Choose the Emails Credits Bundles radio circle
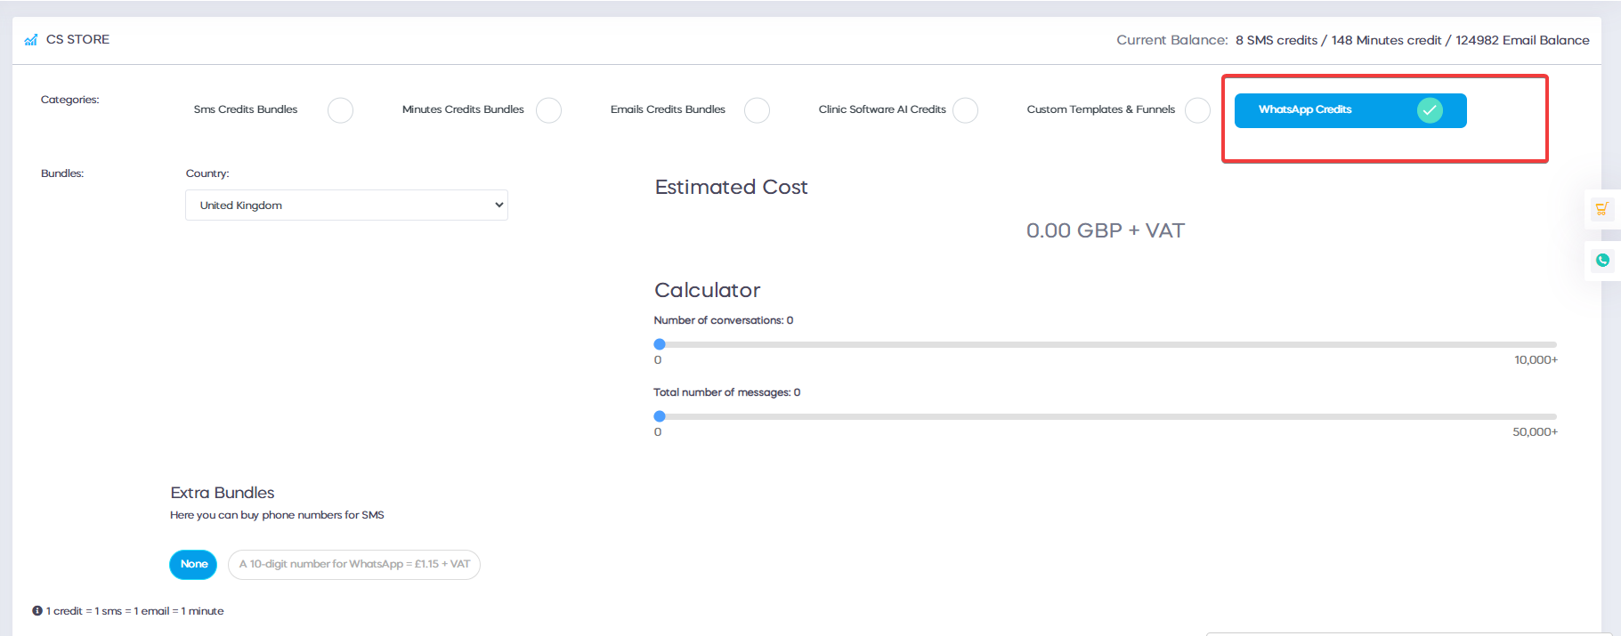This screenshot has width=1621, height=636. click(757, 110)
